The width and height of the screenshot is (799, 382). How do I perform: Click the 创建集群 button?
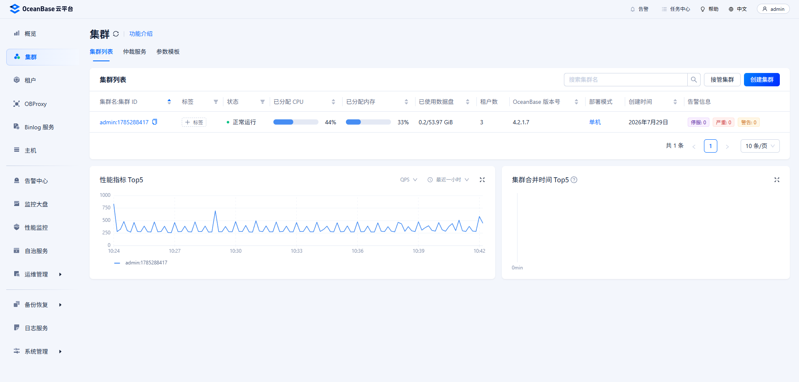[762, 80]
